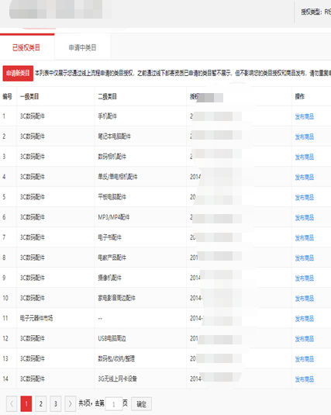Select 3C数码配件 in row 14
Viewport: 331px width, 415px height.
click(33, 379)
